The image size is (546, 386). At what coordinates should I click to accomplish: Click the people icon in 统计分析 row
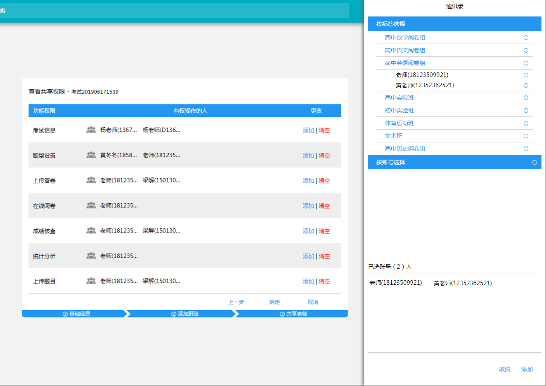pos(91,256)
